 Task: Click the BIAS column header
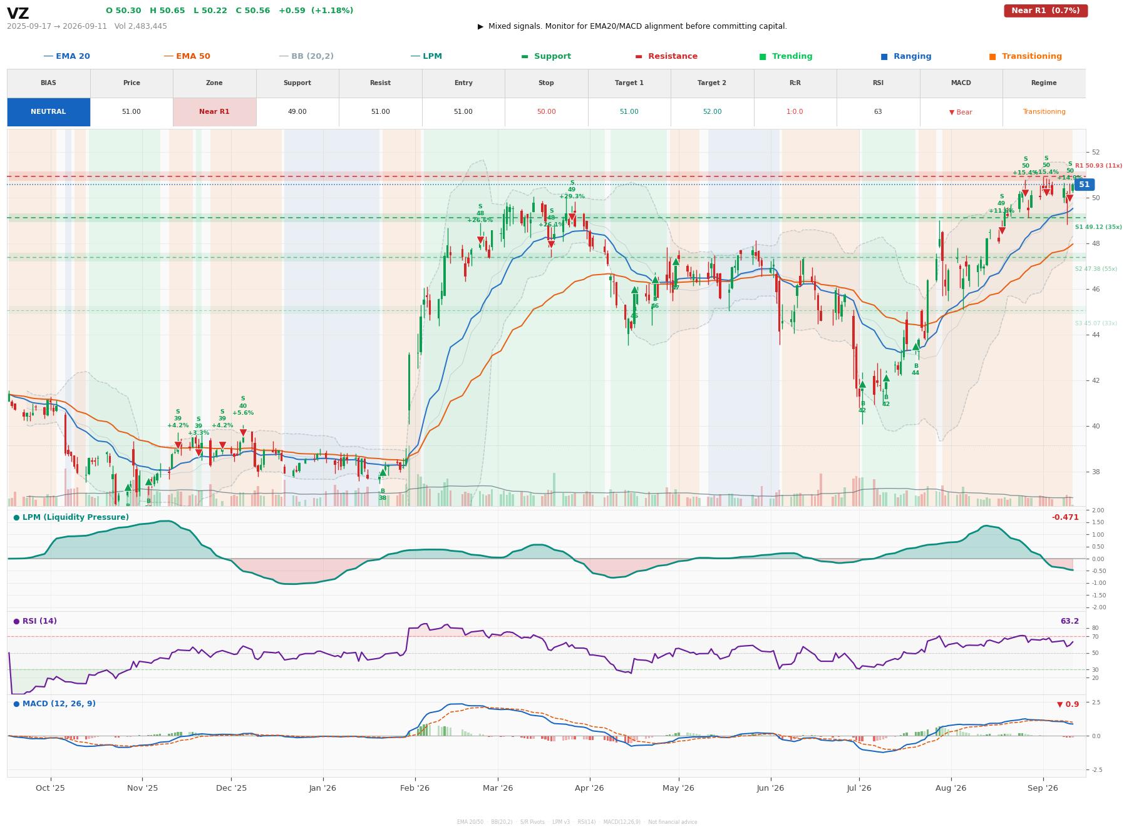coord(48,83)
